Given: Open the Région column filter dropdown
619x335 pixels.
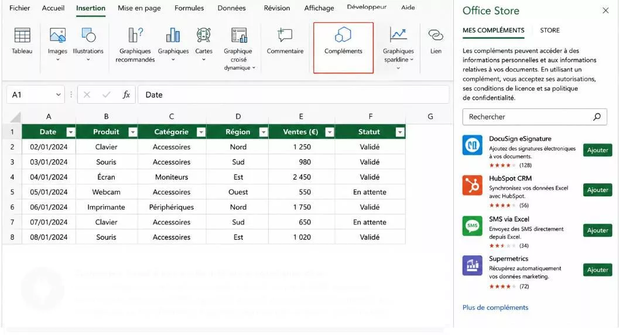Looking at the screenshot, I should coord(264,132).
